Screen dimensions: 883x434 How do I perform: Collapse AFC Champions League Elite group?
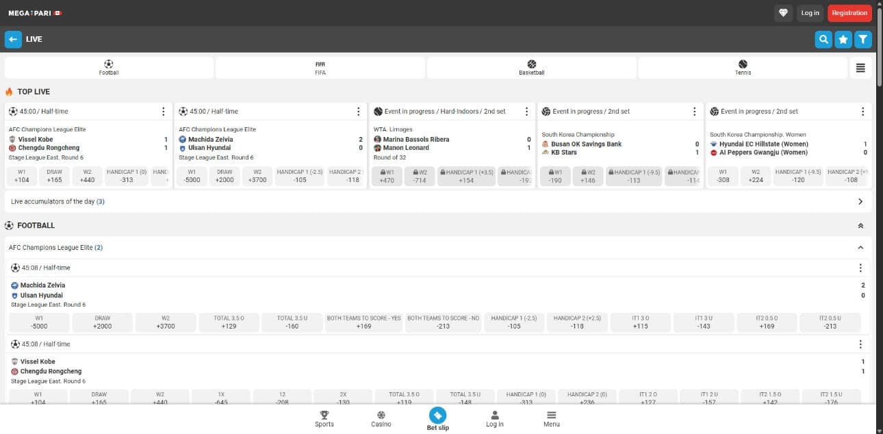click(x=860, y=248)
